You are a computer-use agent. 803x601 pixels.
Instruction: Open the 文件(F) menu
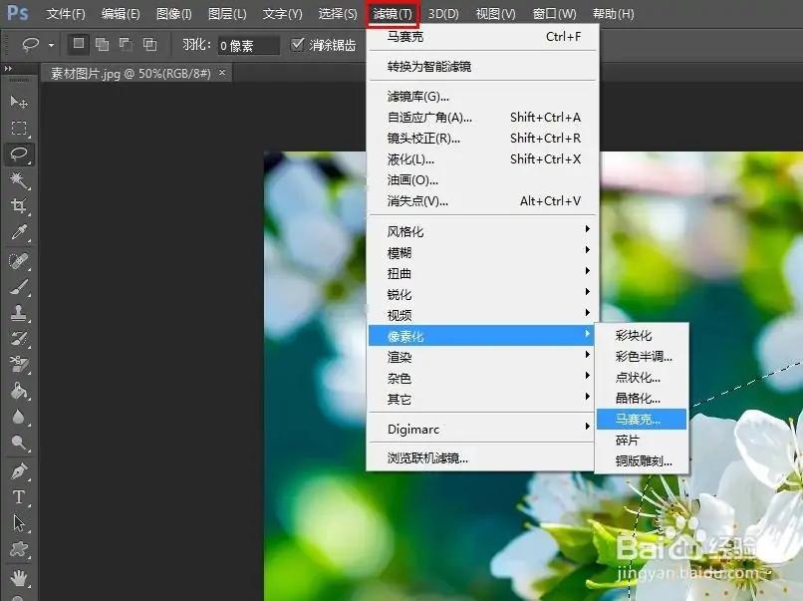click(x=66, y=14)
